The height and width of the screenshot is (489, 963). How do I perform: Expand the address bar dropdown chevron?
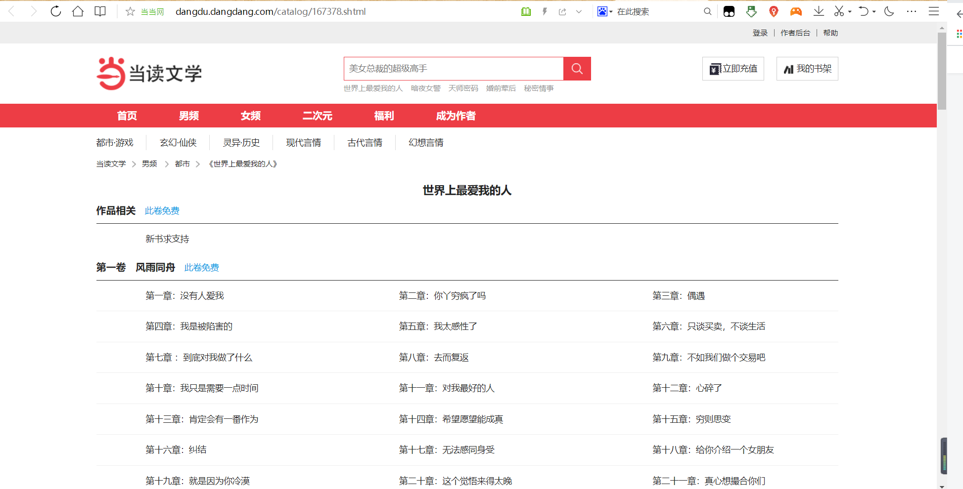579,11
